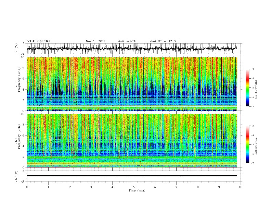Viewport: 271px width, 210px height.
Task: Click time axis tick label "5"
Action: point(134,187)
